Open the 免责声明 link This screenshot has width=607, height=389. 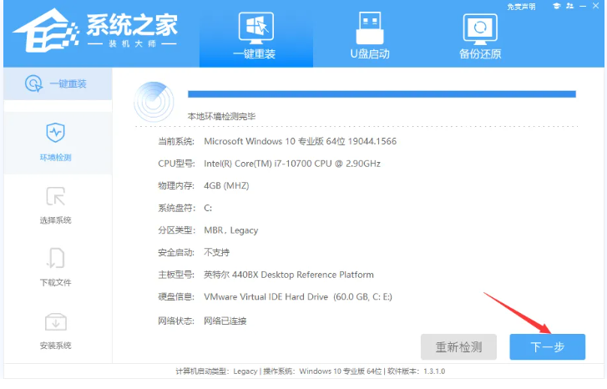coord(521,7)
